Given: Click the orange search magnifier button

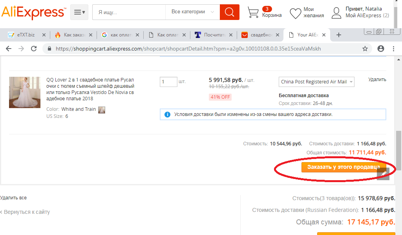Looking at the screenshot, I should pos(229,12).
